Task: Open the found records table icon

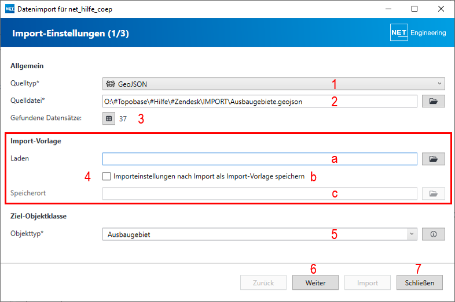Action: point(109,118)
